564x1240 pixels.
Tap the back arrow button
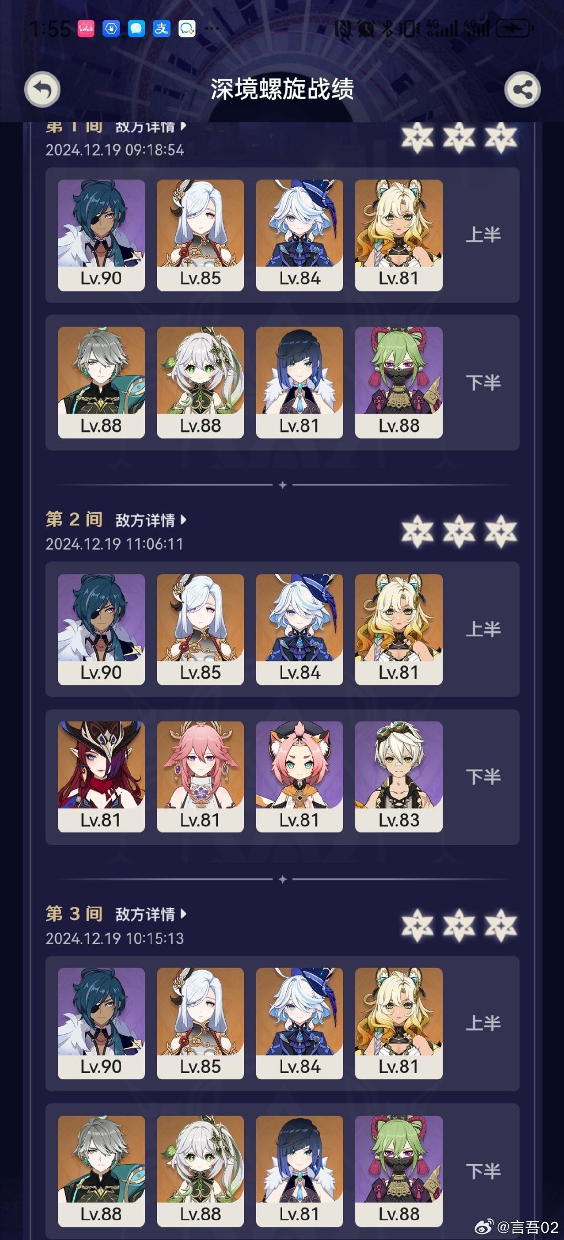(x=42, y=89)
